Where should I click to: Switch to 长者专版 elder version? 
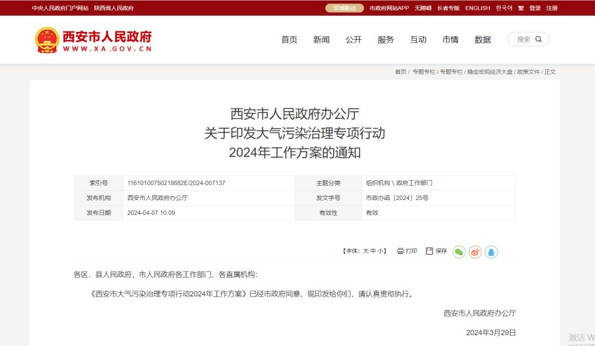448,8
